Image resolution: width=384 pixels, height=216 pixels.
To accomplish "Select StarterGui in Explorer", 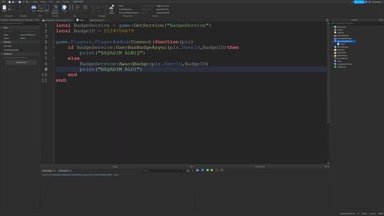I will [x=341, y=50].
